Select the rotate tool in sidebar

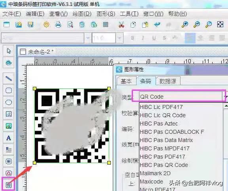point(9,63)
